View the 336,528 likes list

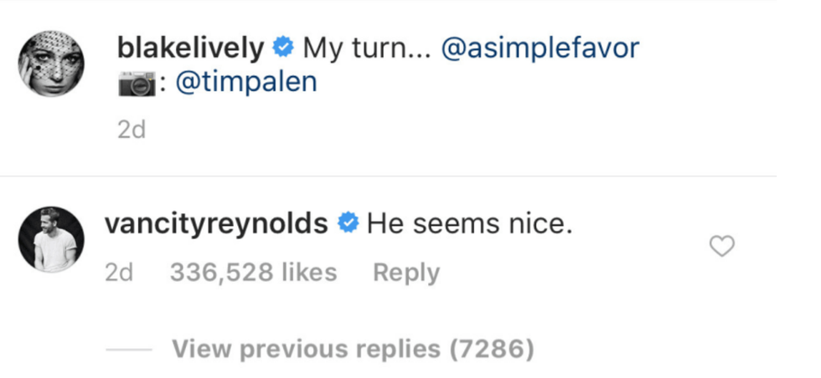[253, 272]
